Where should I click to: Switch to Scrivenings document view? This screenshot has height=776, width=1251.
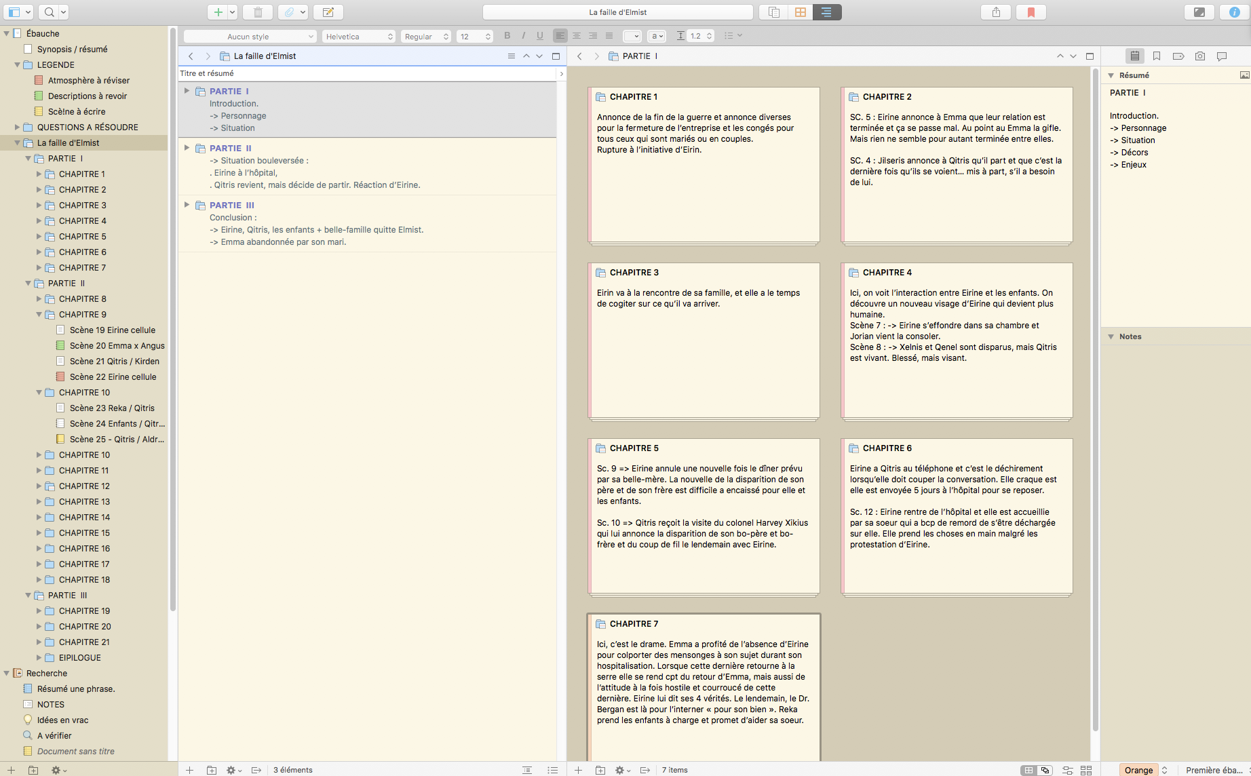[x=773, y=12]
